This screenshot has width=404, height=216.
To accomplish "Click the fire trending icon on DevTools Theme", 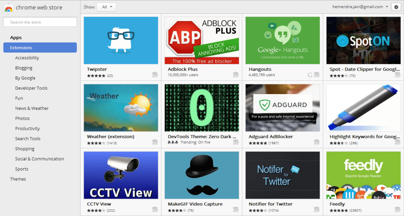I will pos(172,143).
